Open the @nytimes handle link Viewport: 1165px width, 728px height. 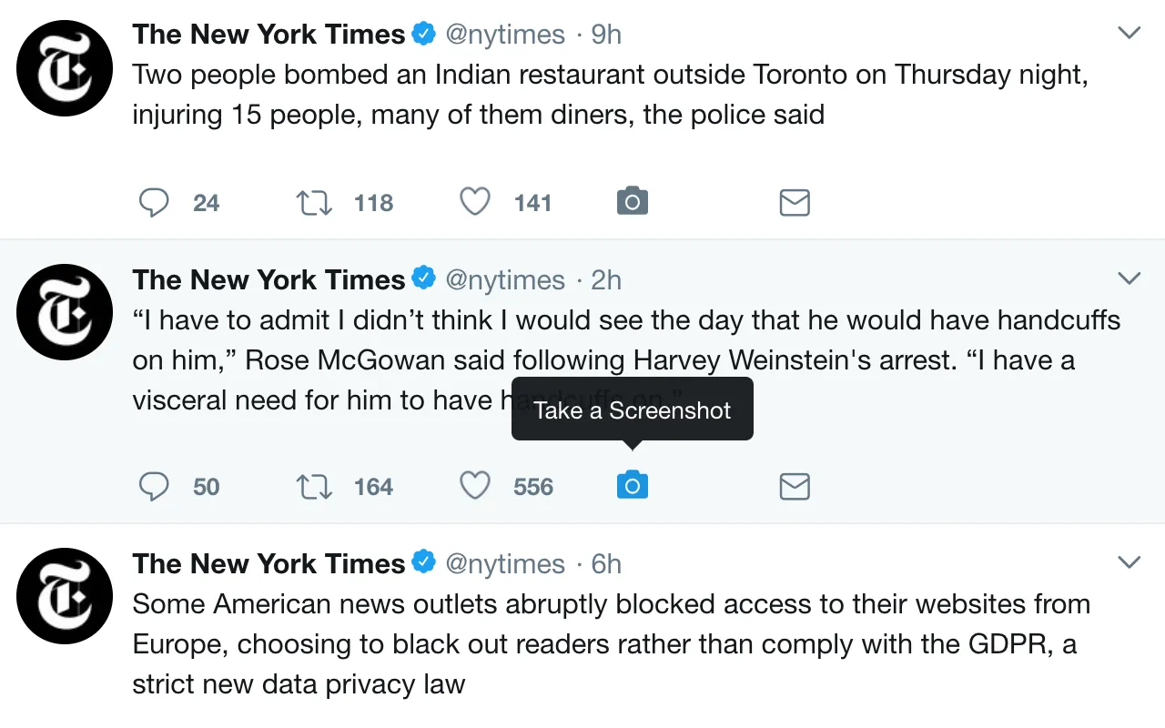coord(506,34)
